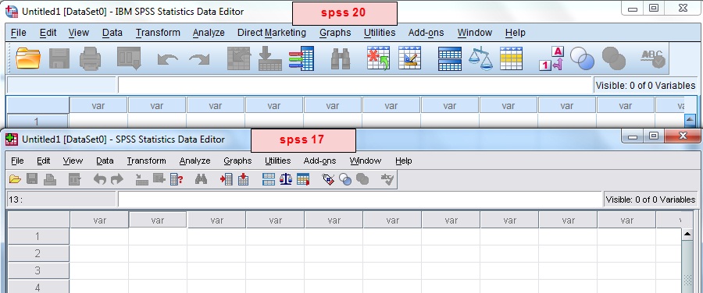703x293 pixels.
Task: Dialog Recall icon in lower SPSS Statistics window
Action: (x=74, y=180)
